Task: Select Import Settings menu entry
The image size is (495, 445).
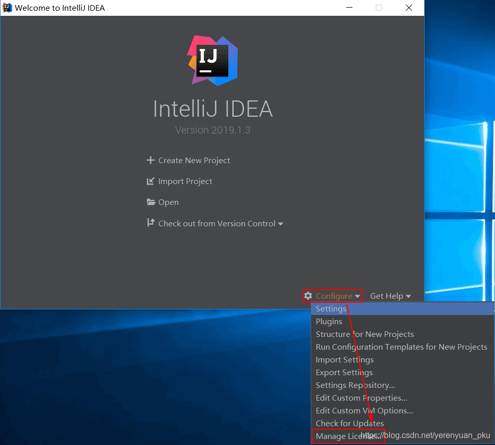Action: click(402, 360)
